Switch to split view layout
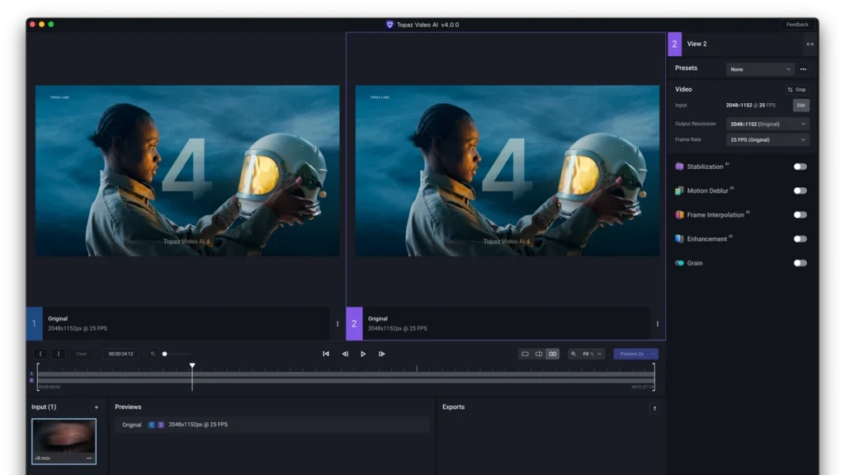The height and width of the screenshot is (475, 845). point(539,354)
